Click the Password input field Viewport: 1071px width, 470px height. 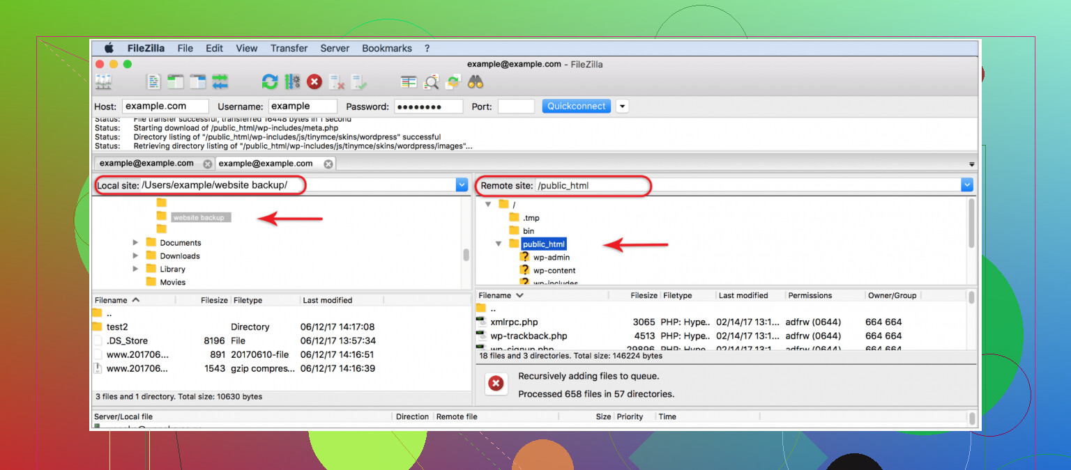(x=429, y=107)
